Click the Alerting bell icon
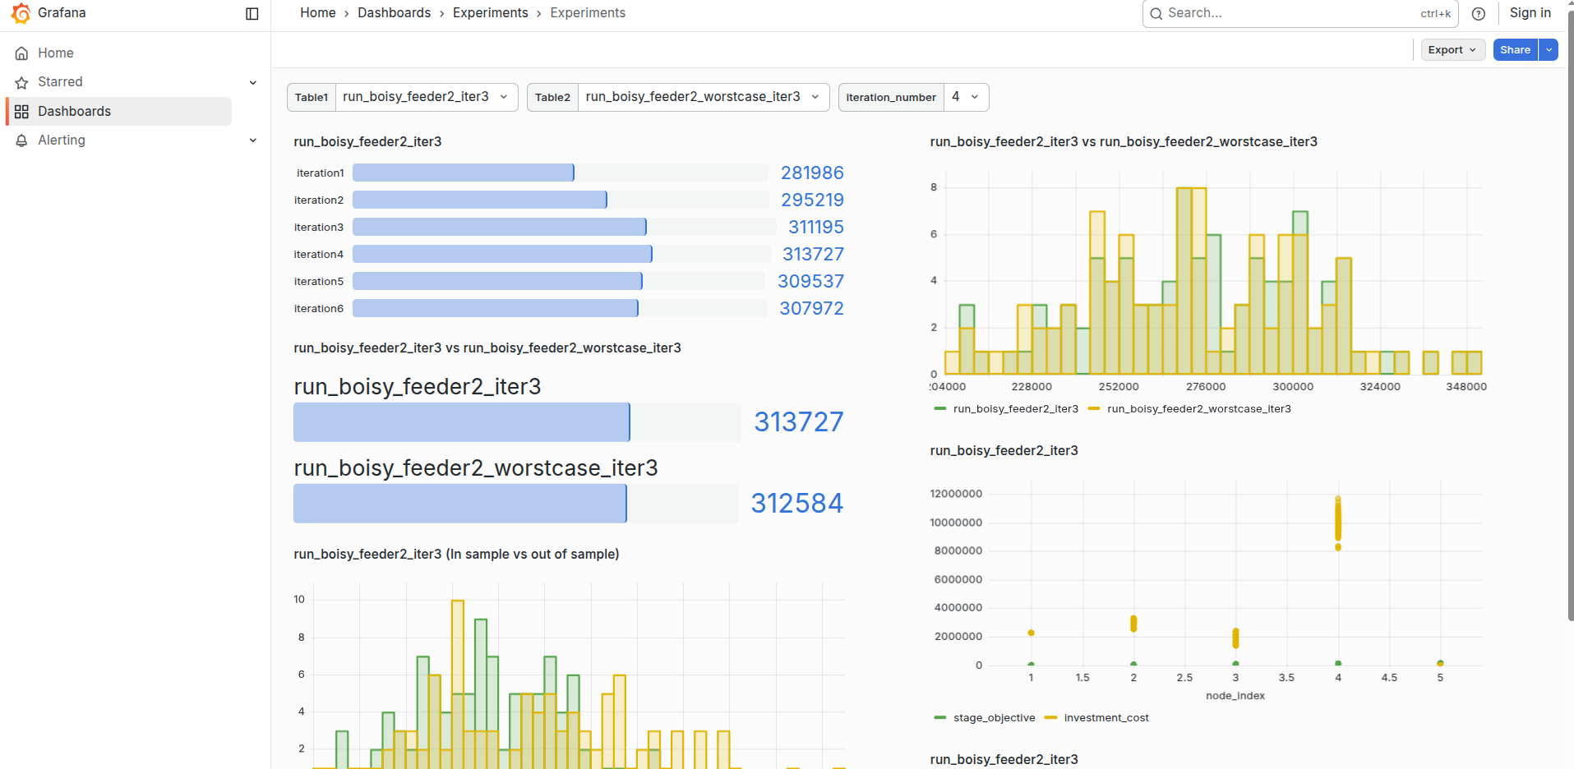Viewport: 1574px width, 769px height. point(21,140)
